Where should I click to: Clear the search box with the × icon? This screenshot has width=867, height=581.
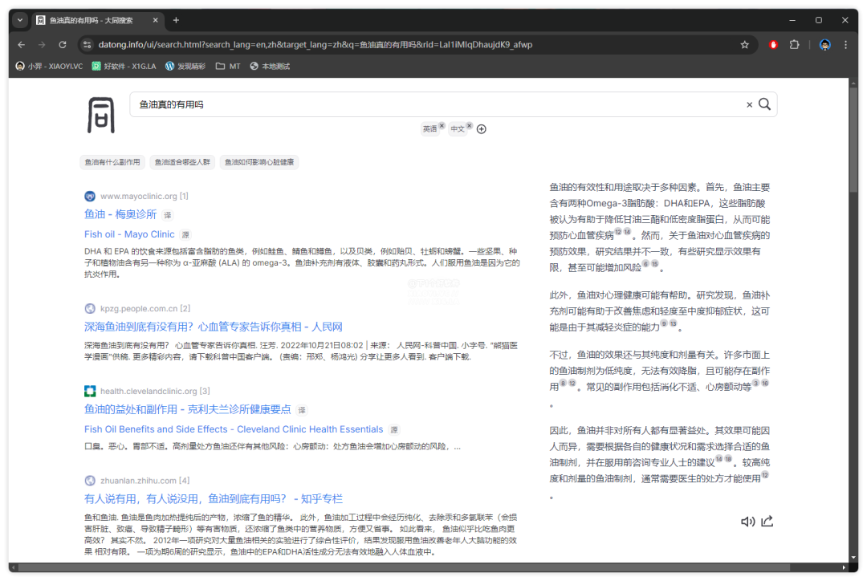coord(750,104)
